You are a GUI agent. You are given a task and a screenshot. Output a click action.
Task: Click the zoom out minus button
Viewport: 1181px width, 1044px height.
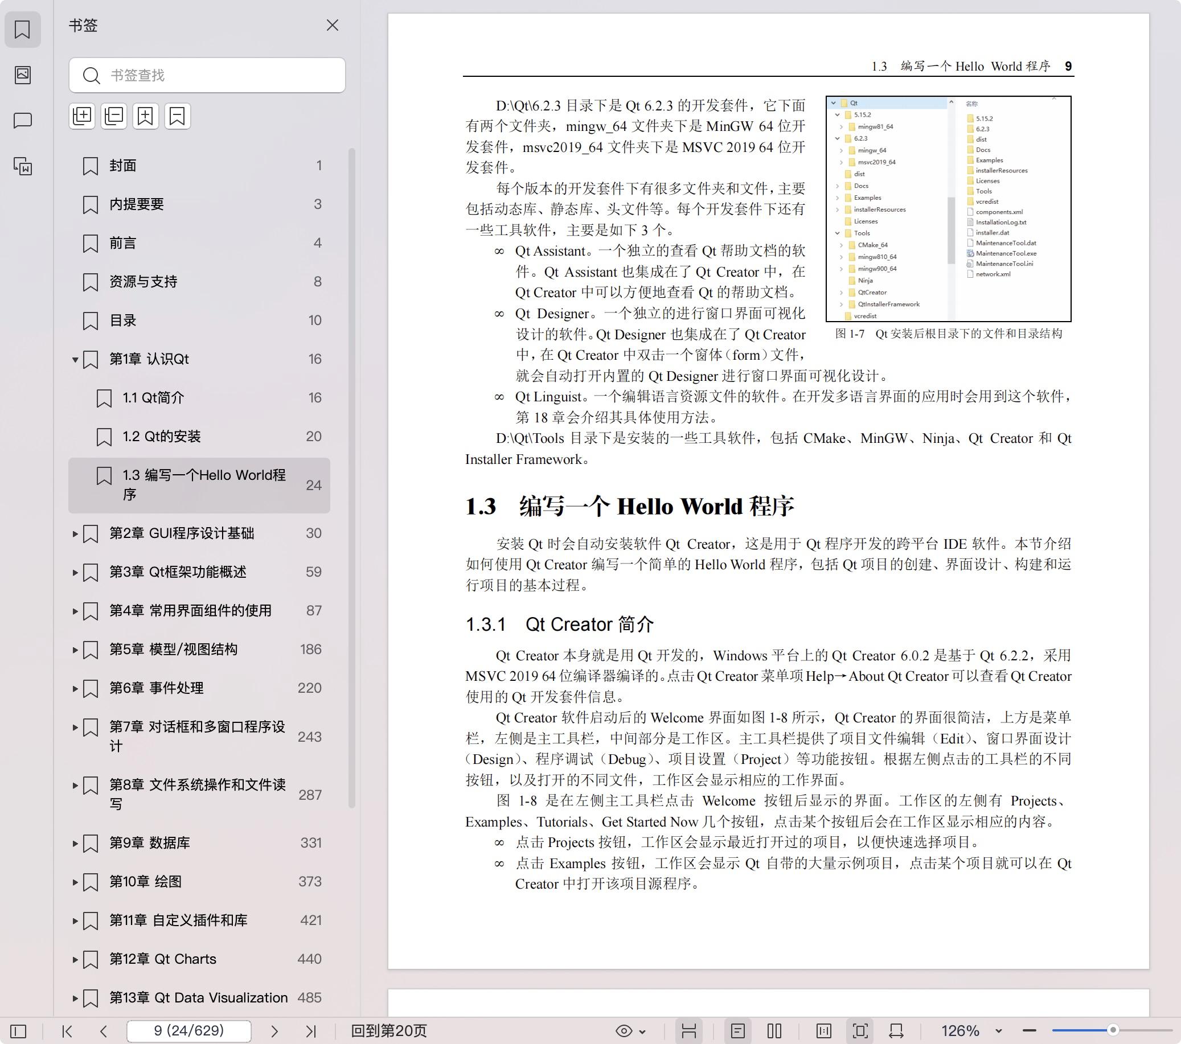(x=1030, y=1031)
